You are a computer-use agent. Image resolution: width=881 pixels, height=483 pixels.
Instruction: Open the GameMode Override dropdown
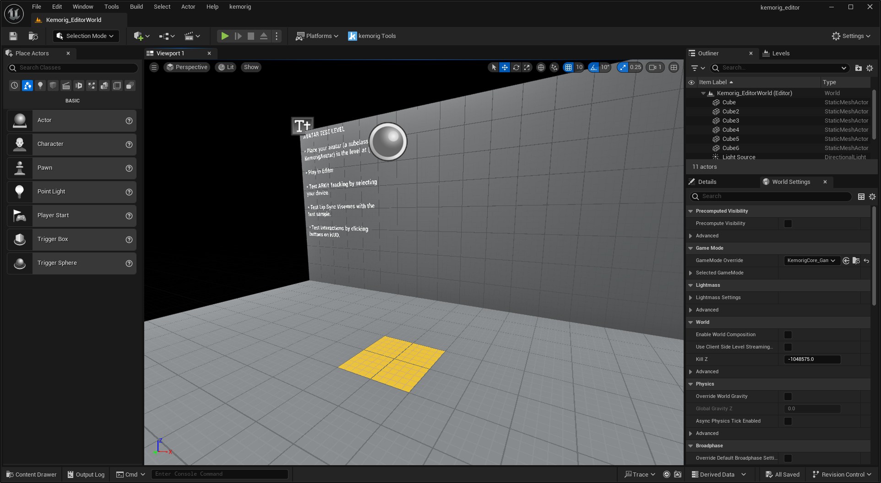click(x=811, y=261)
